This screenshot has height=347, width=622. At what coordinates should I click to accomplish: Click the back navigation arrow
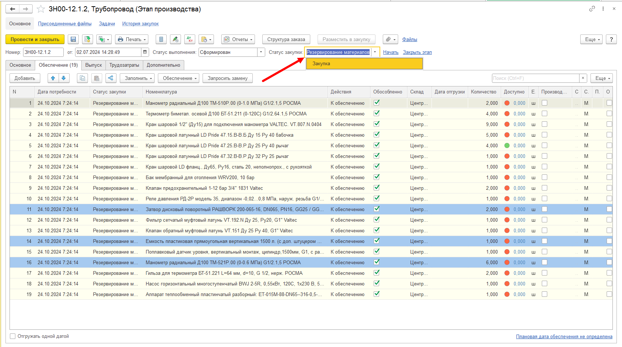click(13, 9)
